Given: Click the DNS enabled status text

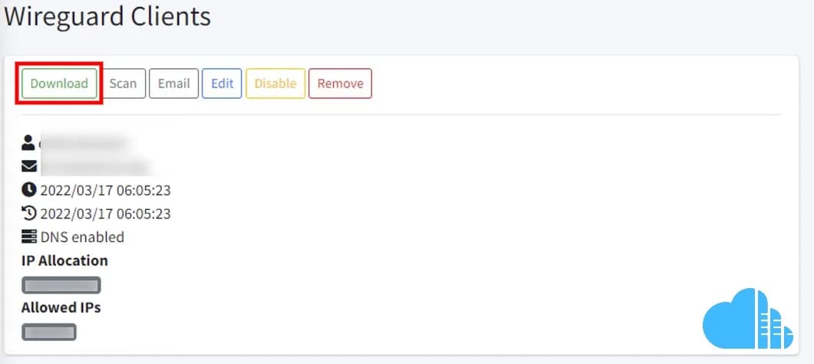Looking at the screenshot, I should 83,238.
